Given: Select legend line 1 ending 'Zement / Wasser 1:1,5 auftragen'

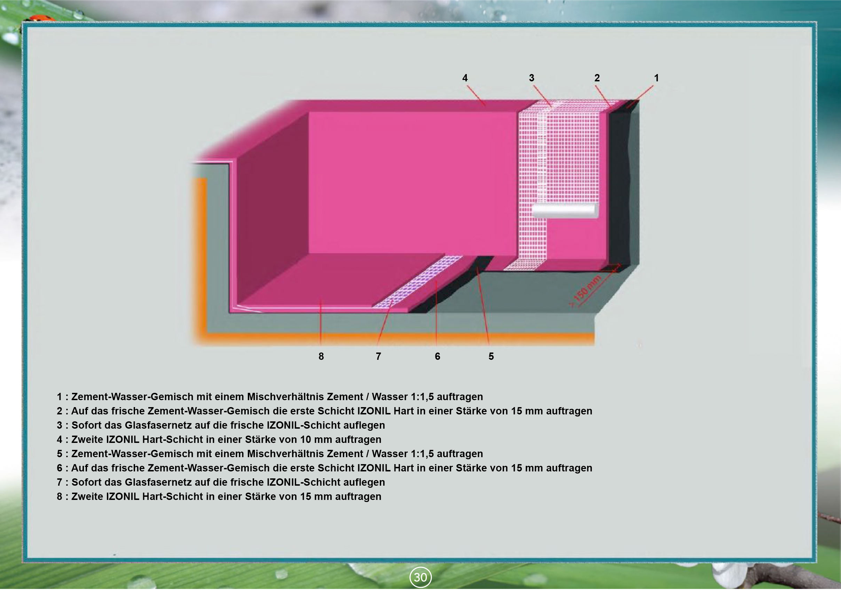Looking at the screenshot, I should point(270,397).
